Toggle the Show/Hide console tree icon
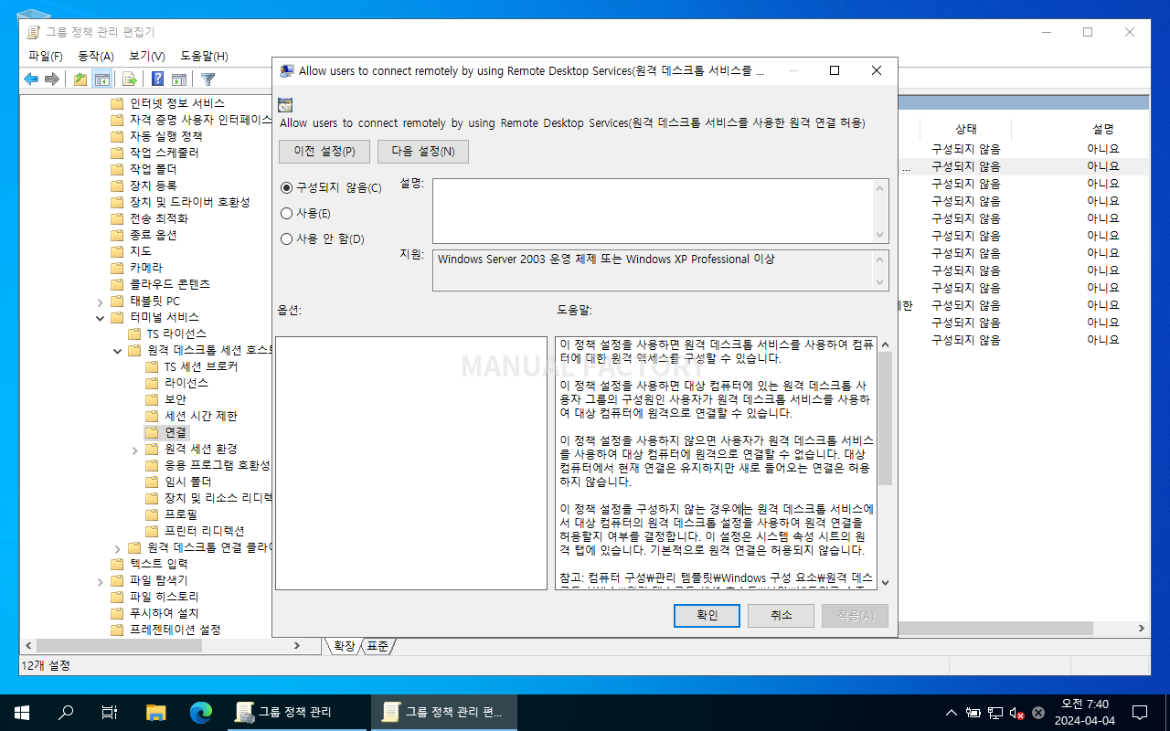Viewport: 1170px width, 731px height. coord(101,79)
